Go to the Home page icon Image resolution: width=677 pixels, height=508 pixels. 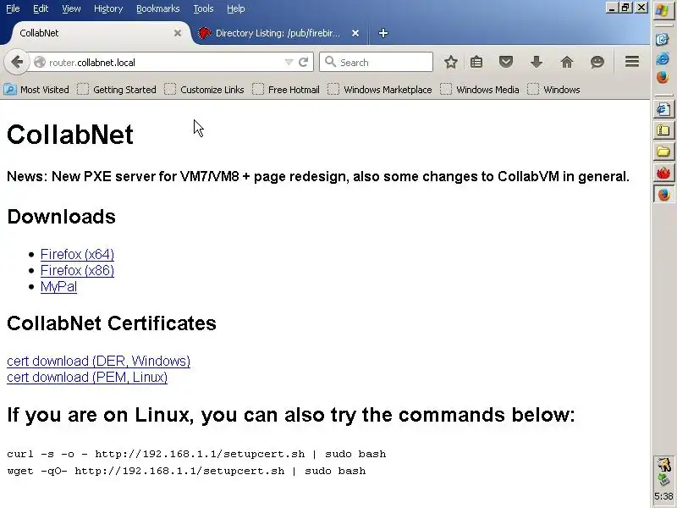(566, 62)
